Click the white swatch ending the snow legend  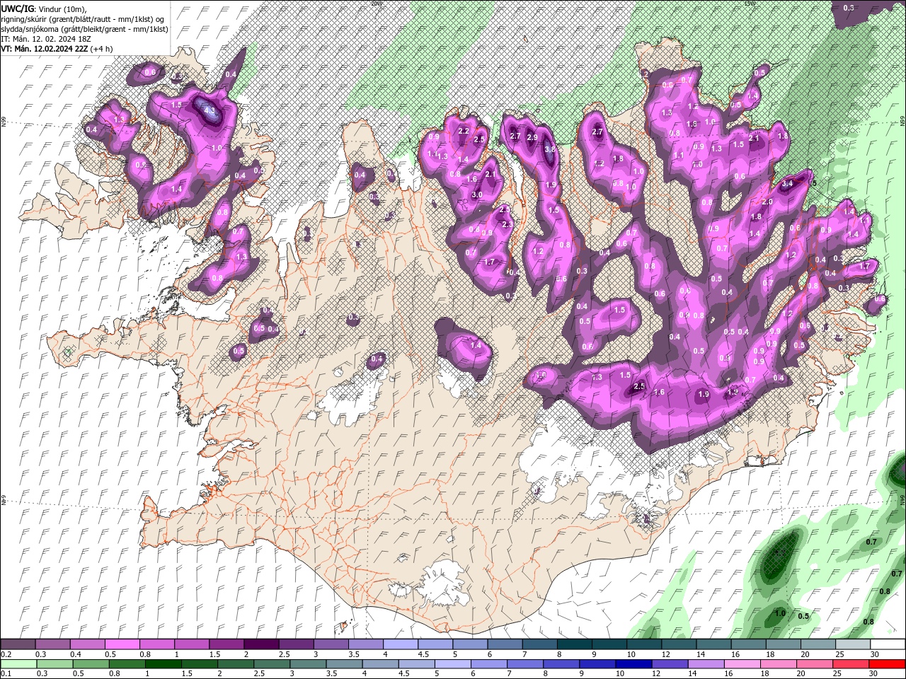(888, 644)
